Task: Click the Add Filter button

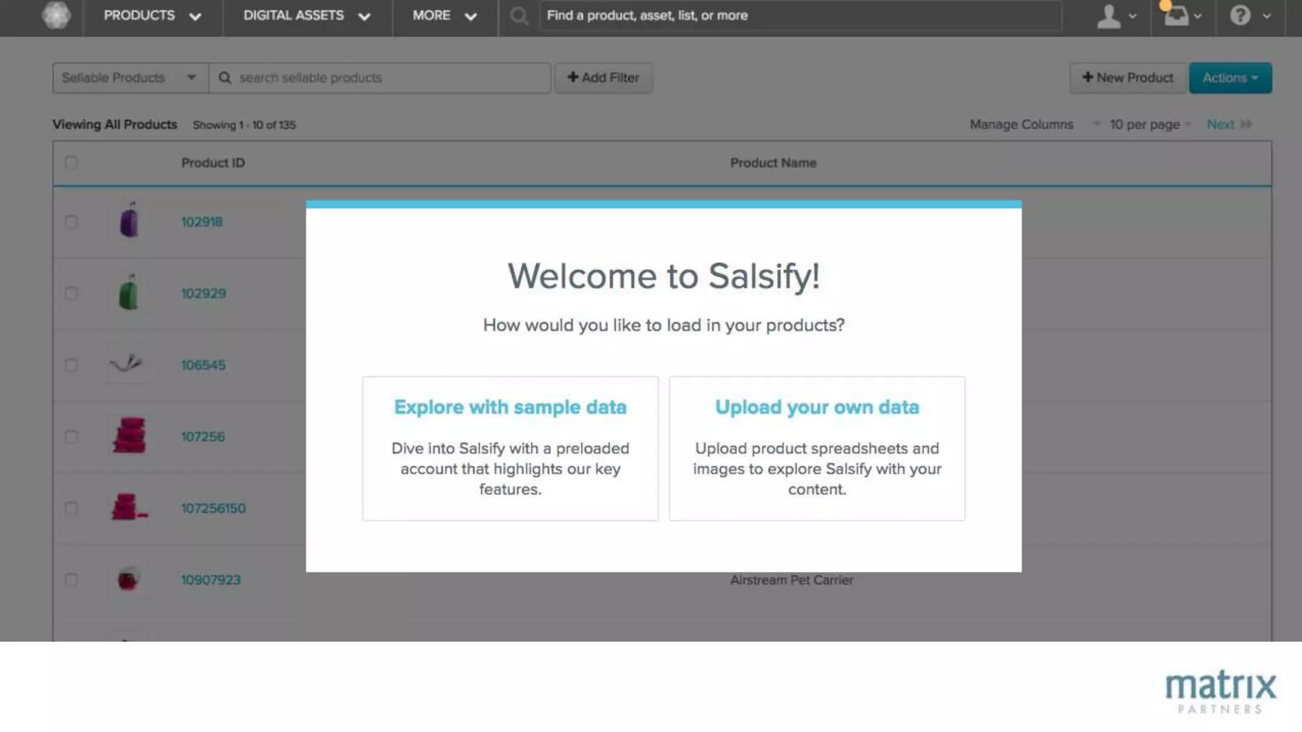Action: click(x=603, y=78)
